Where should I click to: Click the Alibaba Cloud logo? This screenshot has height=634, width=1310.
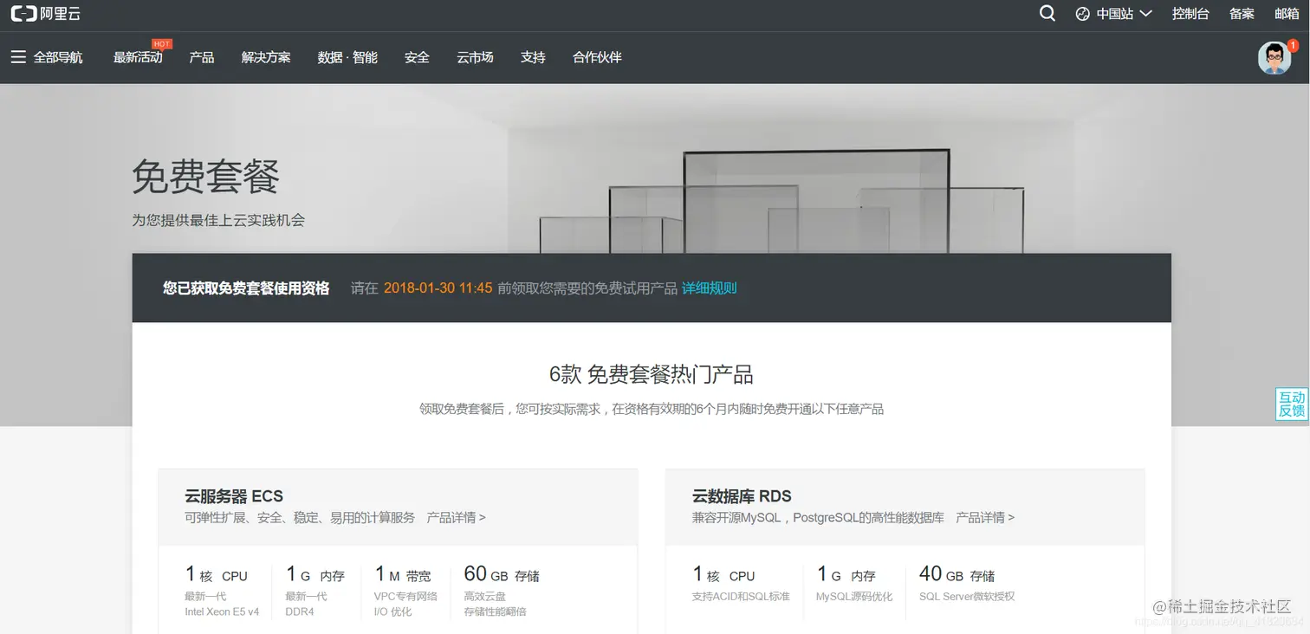point(44,14)
